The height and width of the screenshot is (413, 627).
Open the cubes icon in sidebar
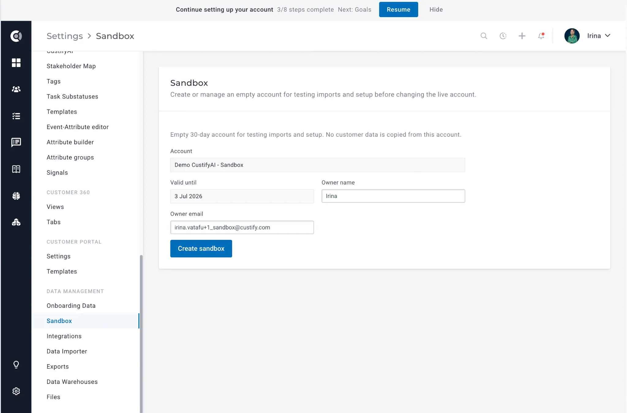pos(16,222)
